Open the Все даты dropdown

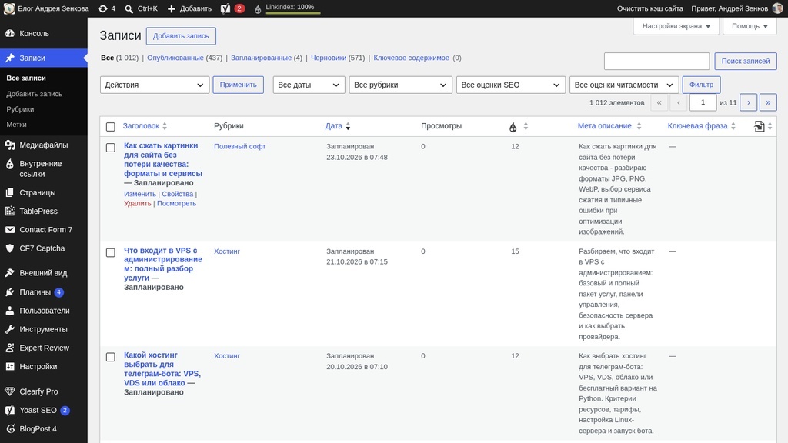point(309,85)
